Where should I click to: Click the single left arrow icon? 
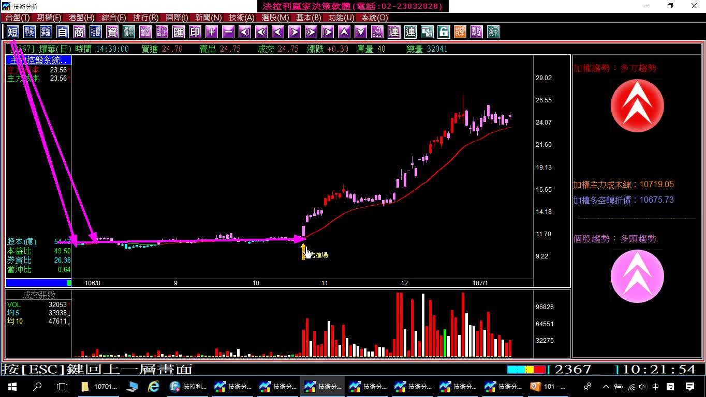tap(278, 32)
